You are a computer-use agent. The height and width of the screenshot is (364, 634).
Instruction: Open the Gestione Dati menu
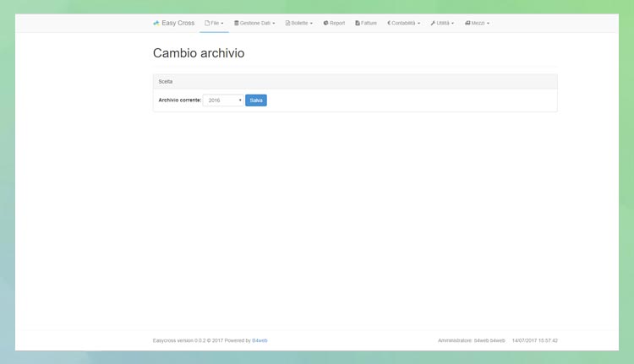click(254, 23)
